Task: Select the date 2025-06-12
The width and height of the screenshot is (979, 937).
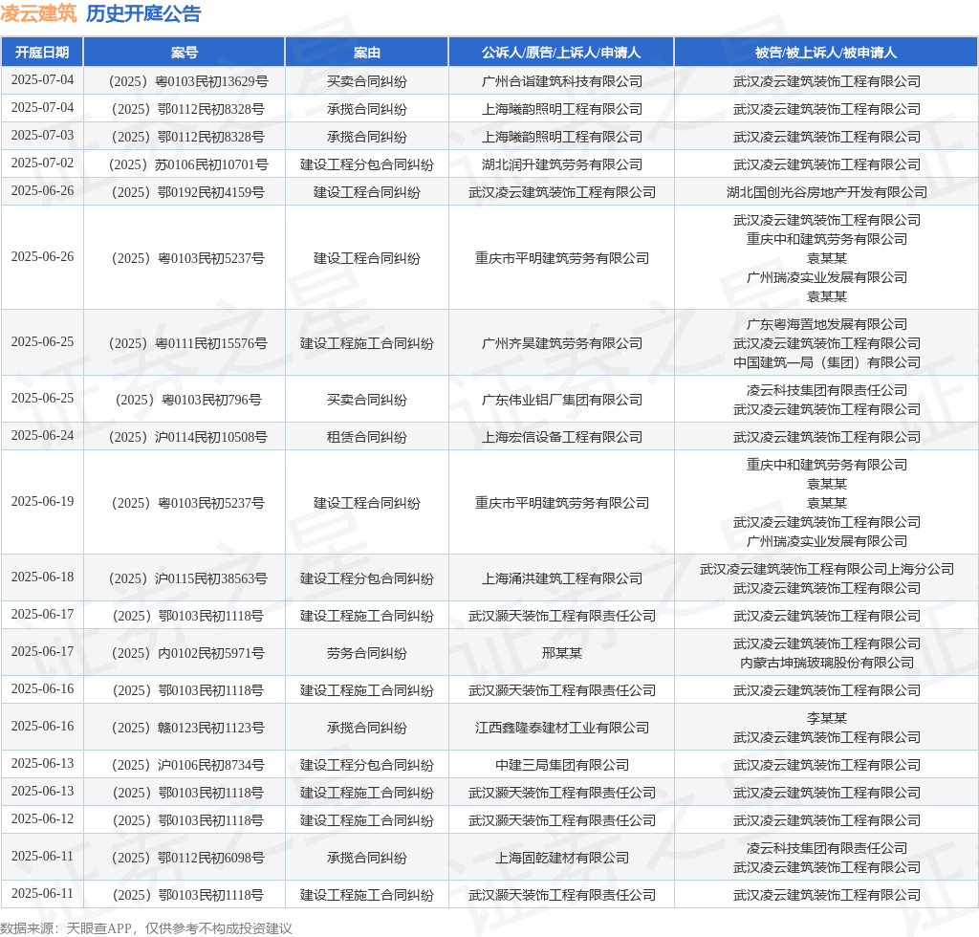Action: [42, 819]
